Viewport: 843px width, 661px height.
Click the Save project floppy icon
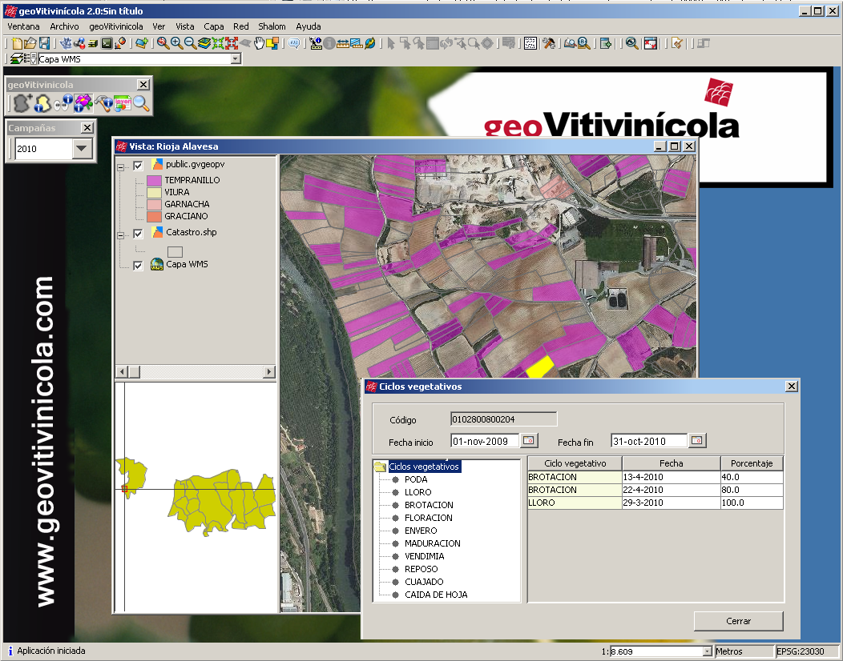[44, 43]
